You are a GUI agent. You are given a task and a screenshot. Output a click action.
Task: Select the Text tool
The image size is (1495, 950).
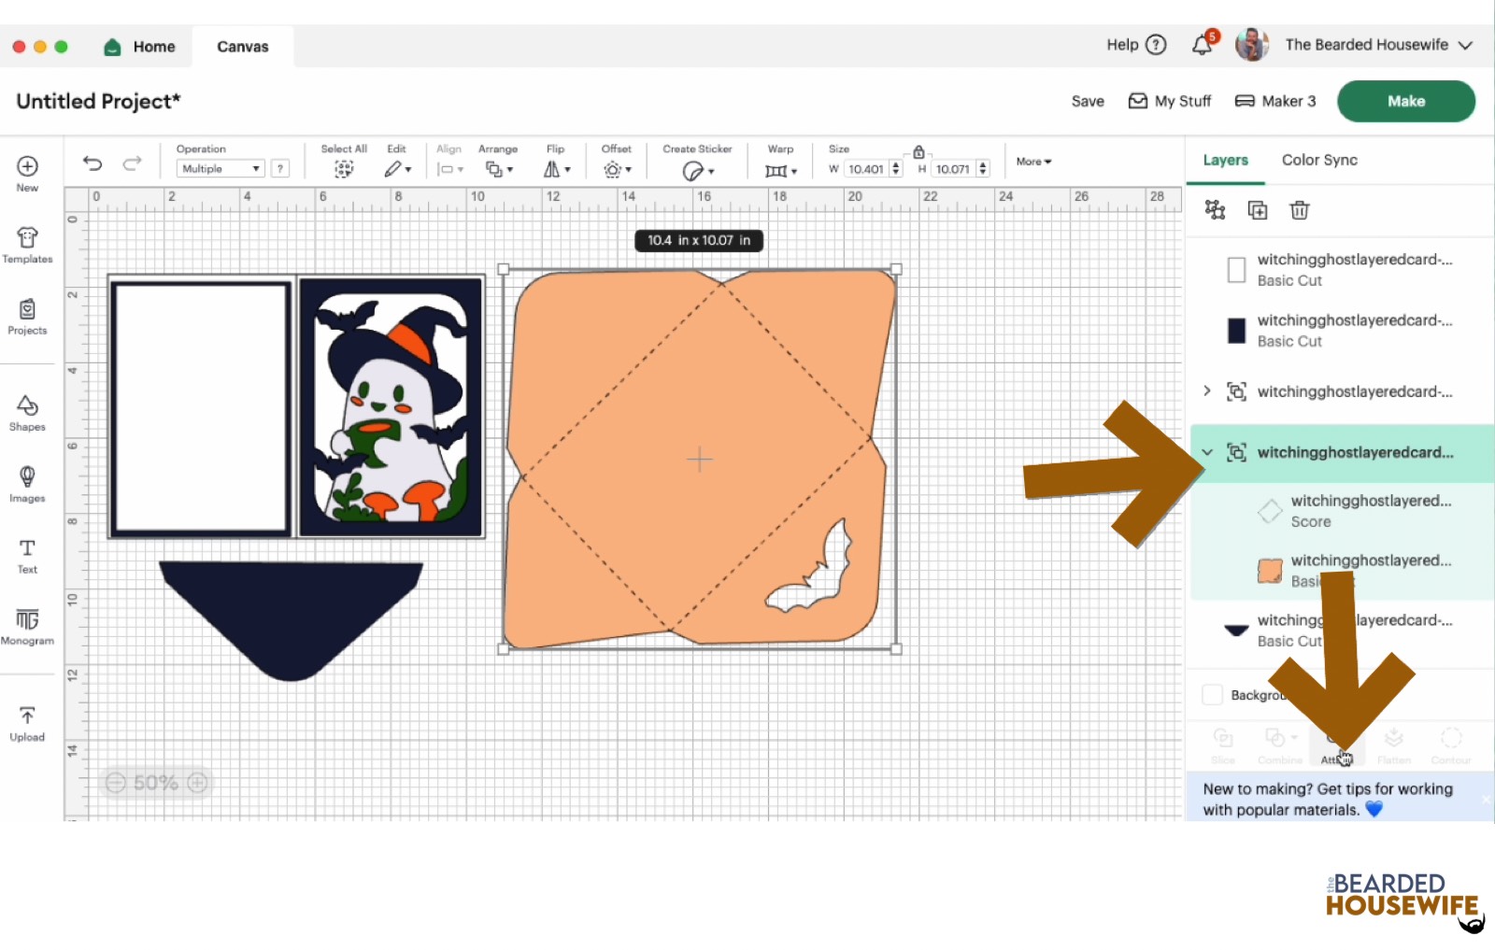click(27, 555)
